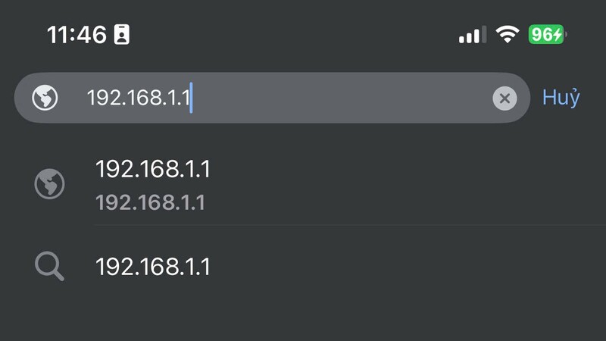Image resolution: width=606 pixels, height=341 pixels.
Task: Tap the magnifier icon of the search suggestion
Action: 49,266
